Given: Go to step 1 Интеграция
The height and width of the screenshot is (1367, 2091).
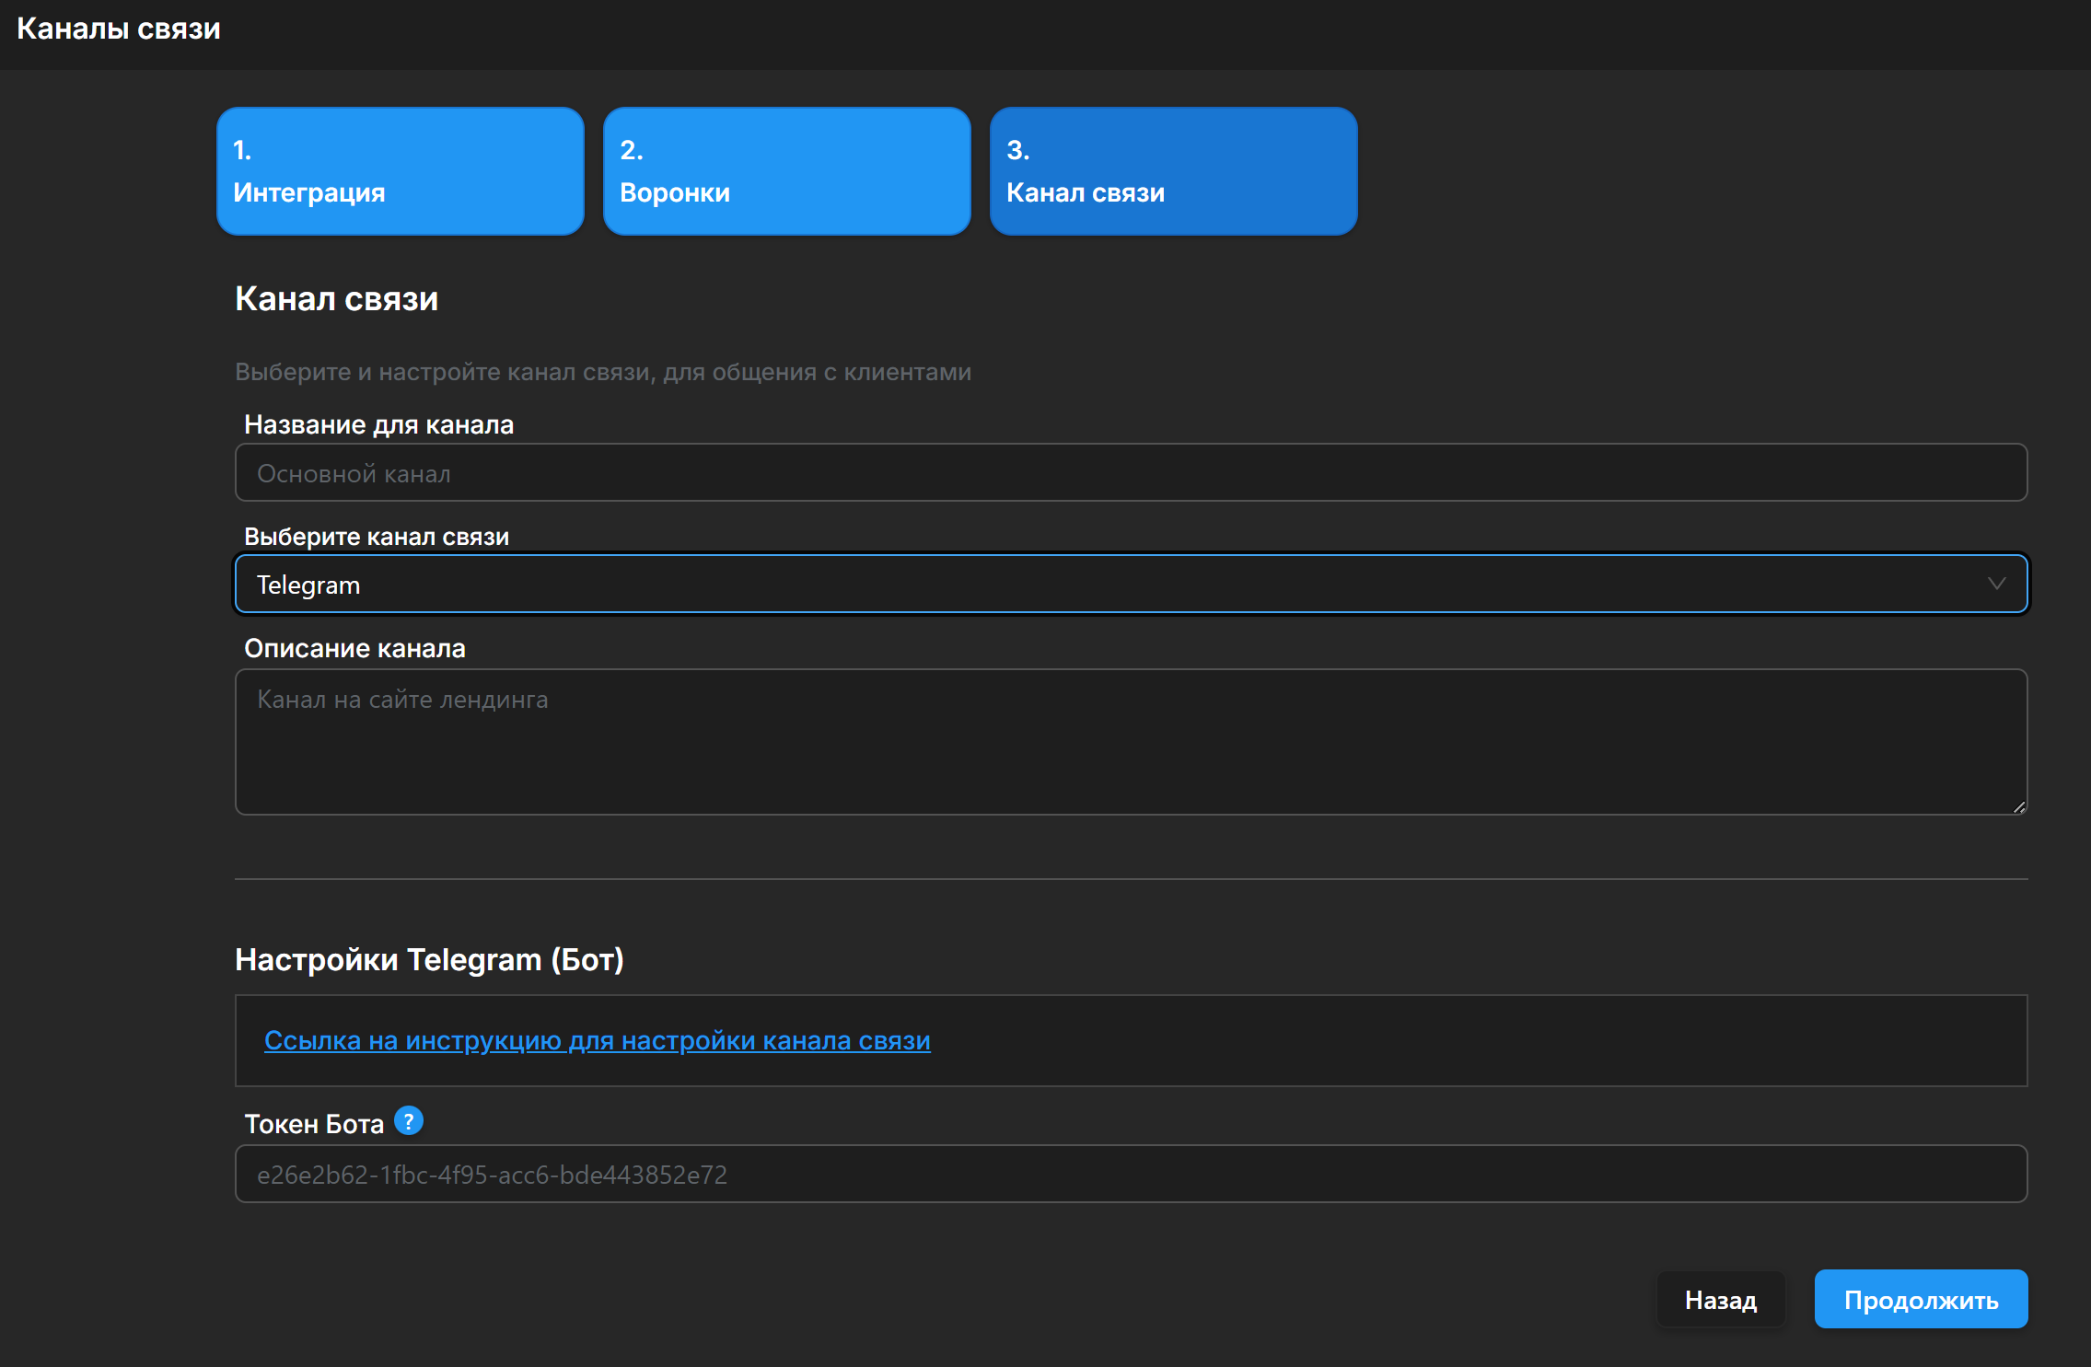Looking at the screenshot, I should [x=400, y=171].
